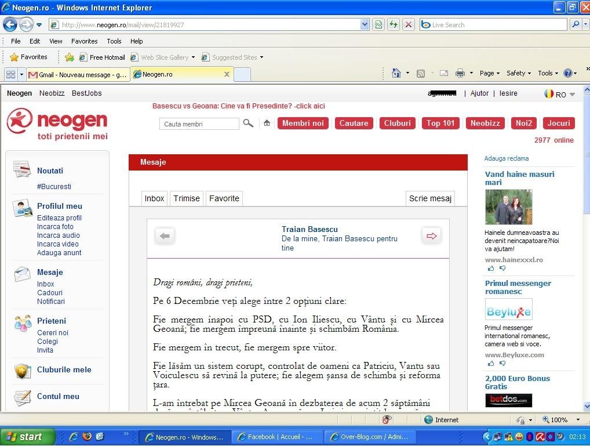Screen dimensions: 590x446
Task: Open the Page dropdown menu
Action: point(490,73)
